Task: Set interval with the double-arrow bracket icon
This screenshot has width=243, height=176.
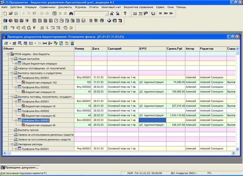Action: click(45, 43)
